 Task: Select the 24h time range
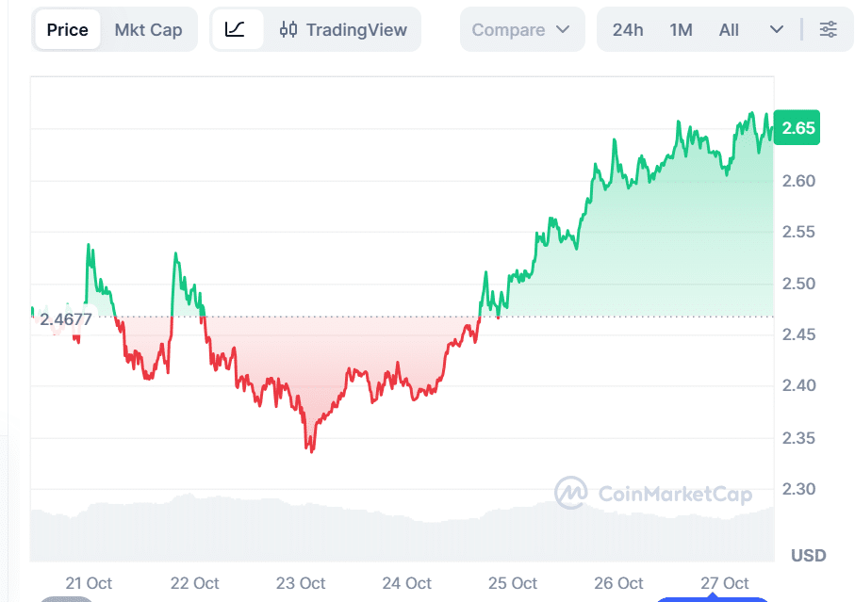click(x=628, y=29)
